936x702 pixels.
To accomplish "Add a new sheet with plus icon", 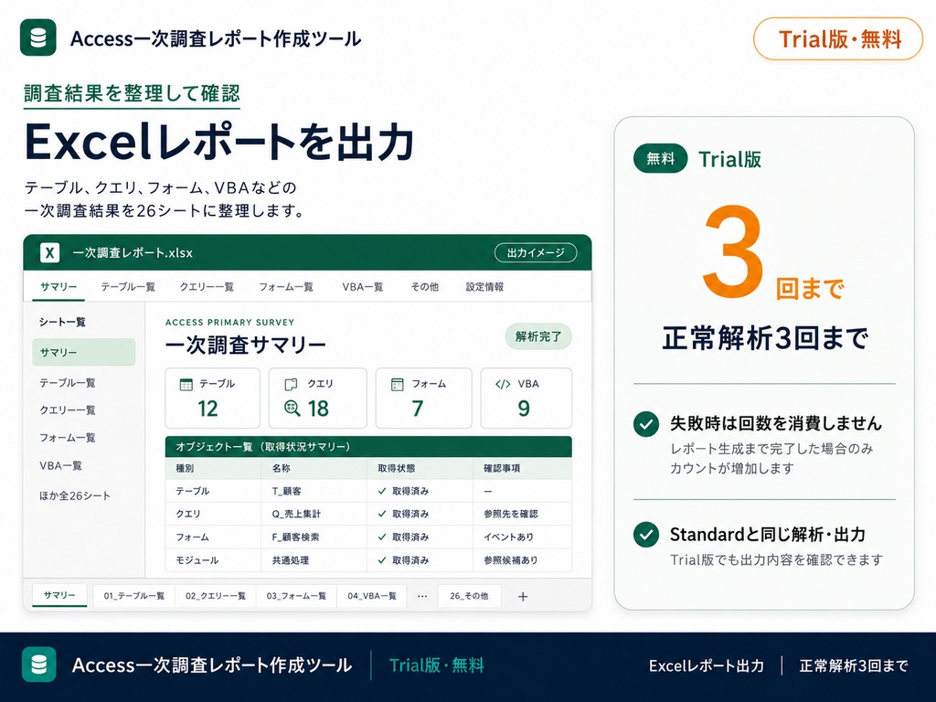I will (523, 596).
